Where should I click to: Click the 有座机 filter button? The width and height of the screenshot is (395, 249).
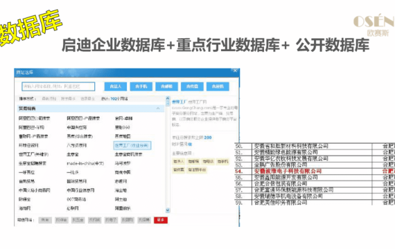point(218,86)
